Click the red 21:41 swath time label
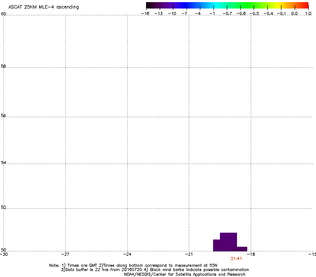The image size is (316, 277). point(236,259)
